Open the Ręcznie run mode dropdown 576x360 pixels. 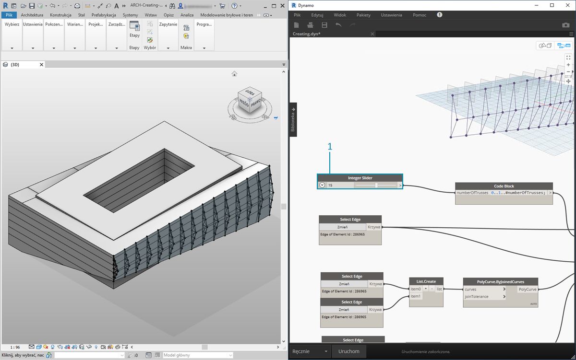click(x=311, y=351)
